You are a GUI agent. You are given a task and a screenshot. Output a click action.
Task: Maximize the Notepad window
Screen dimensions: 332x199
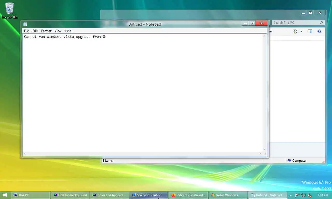pyautogui.click(x=252, y=23)
